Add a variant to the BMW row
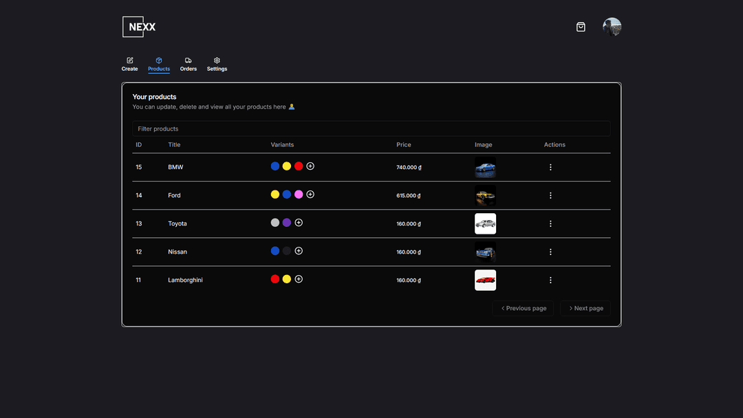The width and height of the screenshot is (743, 418). [x=310, y=166]
